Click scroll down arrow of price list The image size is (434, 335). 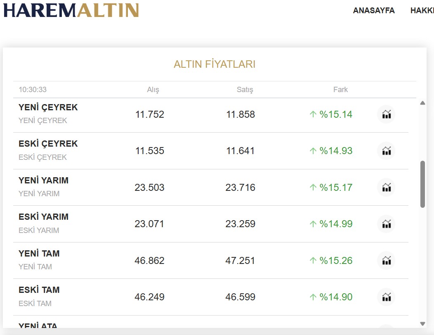(422, 323)
